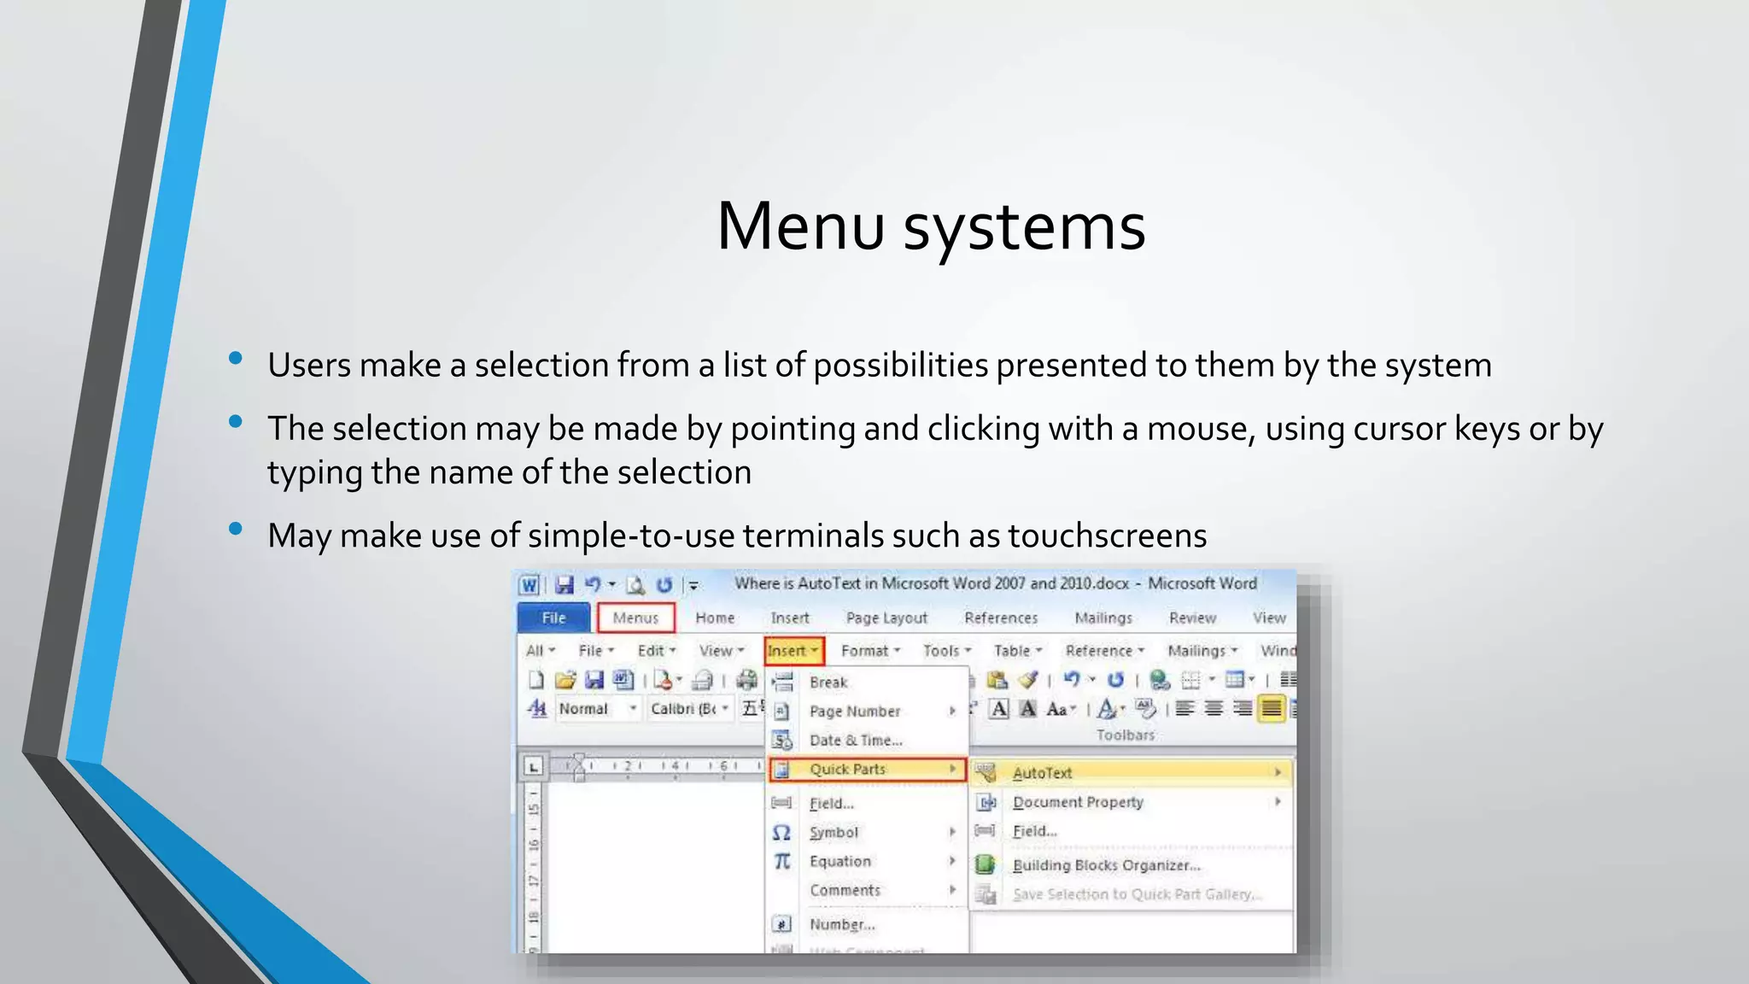The width and height of the screenshot is (1749, 984).
Task: Choose Symbol in the Insert menu
Action: [x=868, y=833]
